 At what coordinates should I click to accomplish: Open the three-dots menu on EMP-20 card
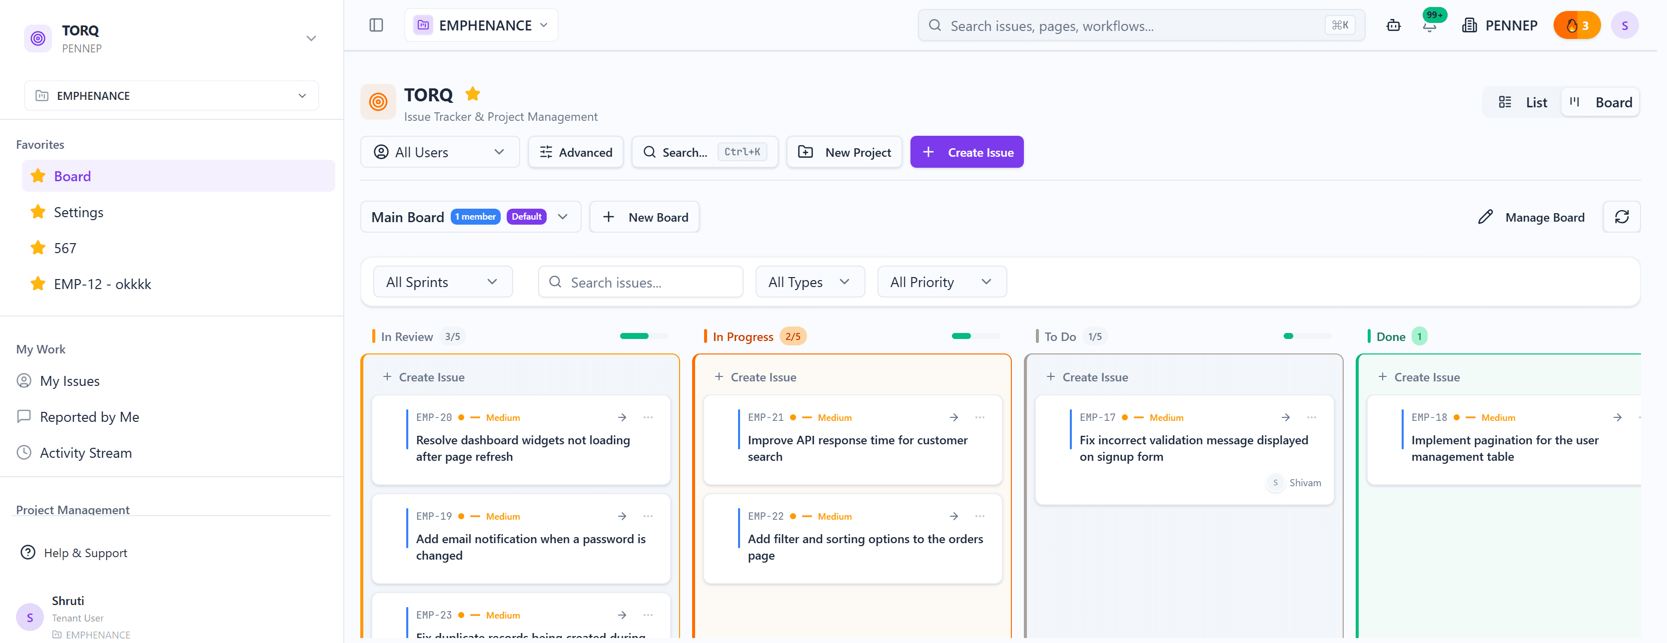click(648, 417)
